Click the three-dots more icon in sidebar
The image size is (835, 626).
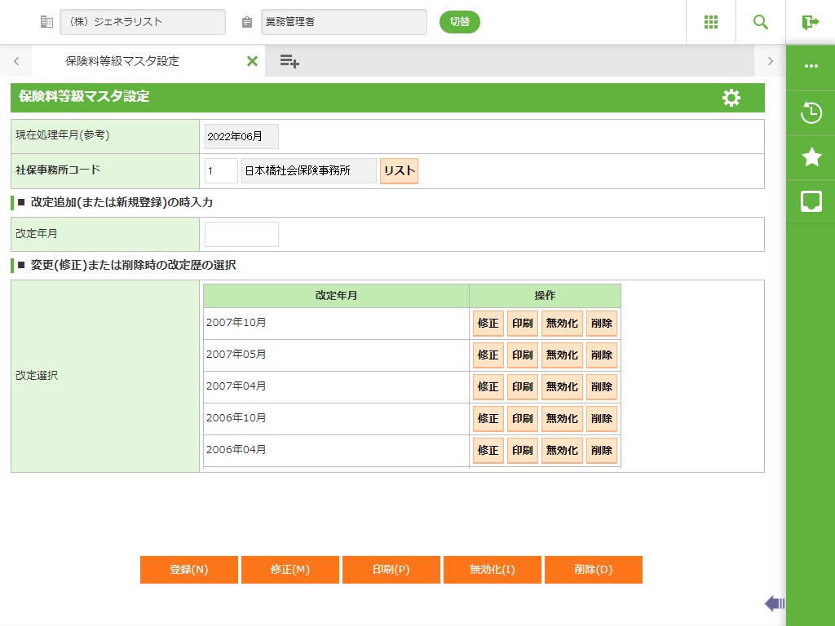pos(811,67)
